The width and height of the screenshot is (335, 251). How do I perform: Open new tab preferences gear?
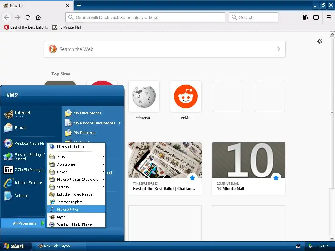pyautogui.click(x=319, y=41)
